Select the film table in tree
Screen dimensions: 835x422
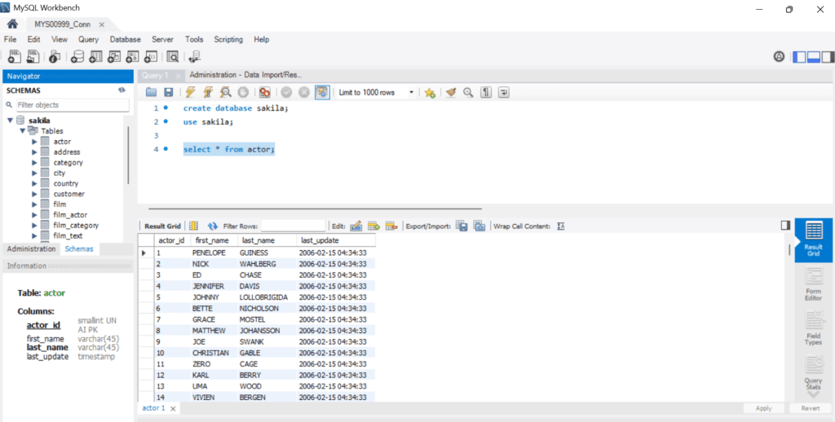[x=60, y=204]
